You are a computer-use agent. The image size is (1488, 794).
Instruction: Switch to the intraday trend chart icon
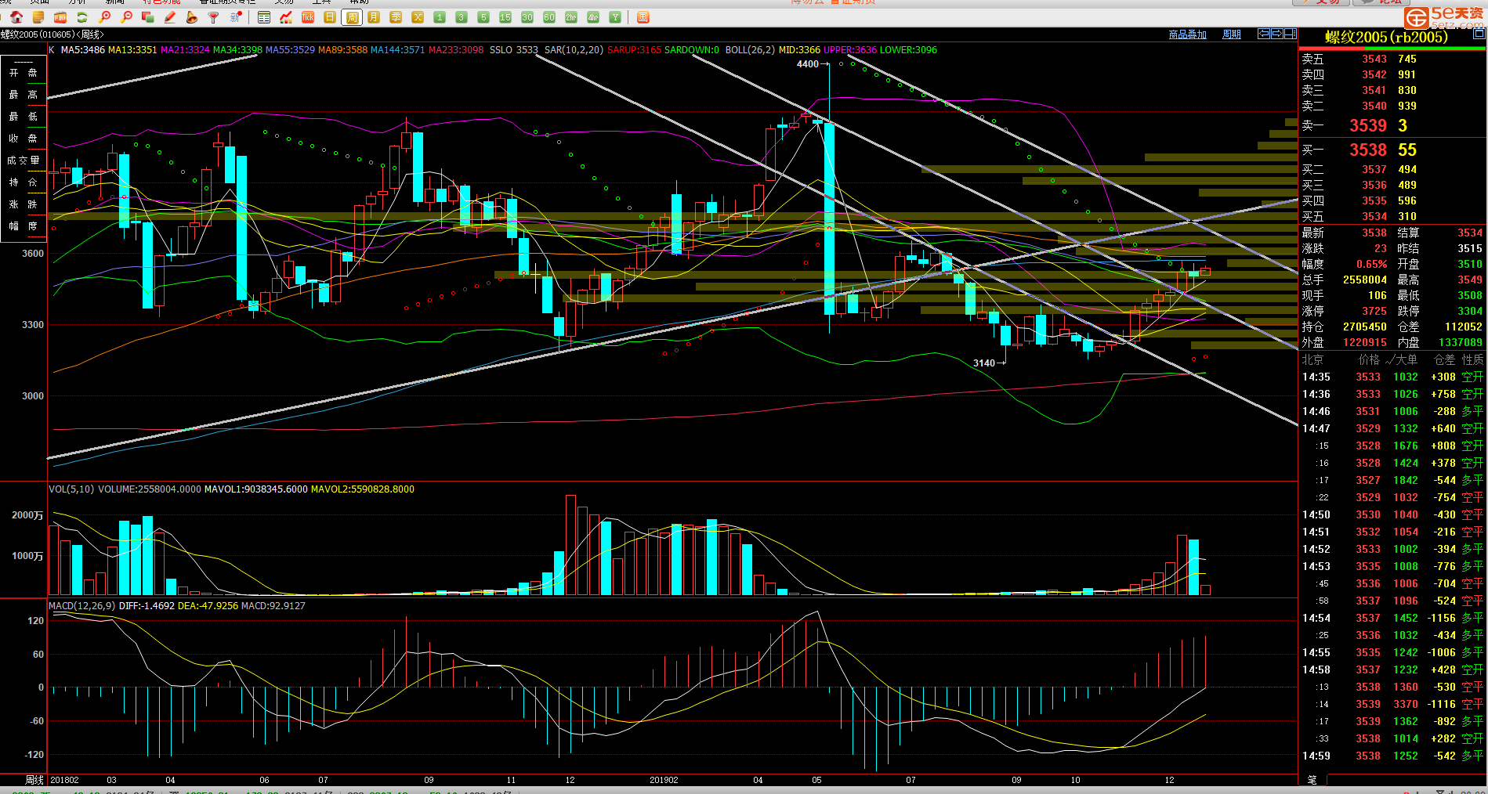[286, 17]
